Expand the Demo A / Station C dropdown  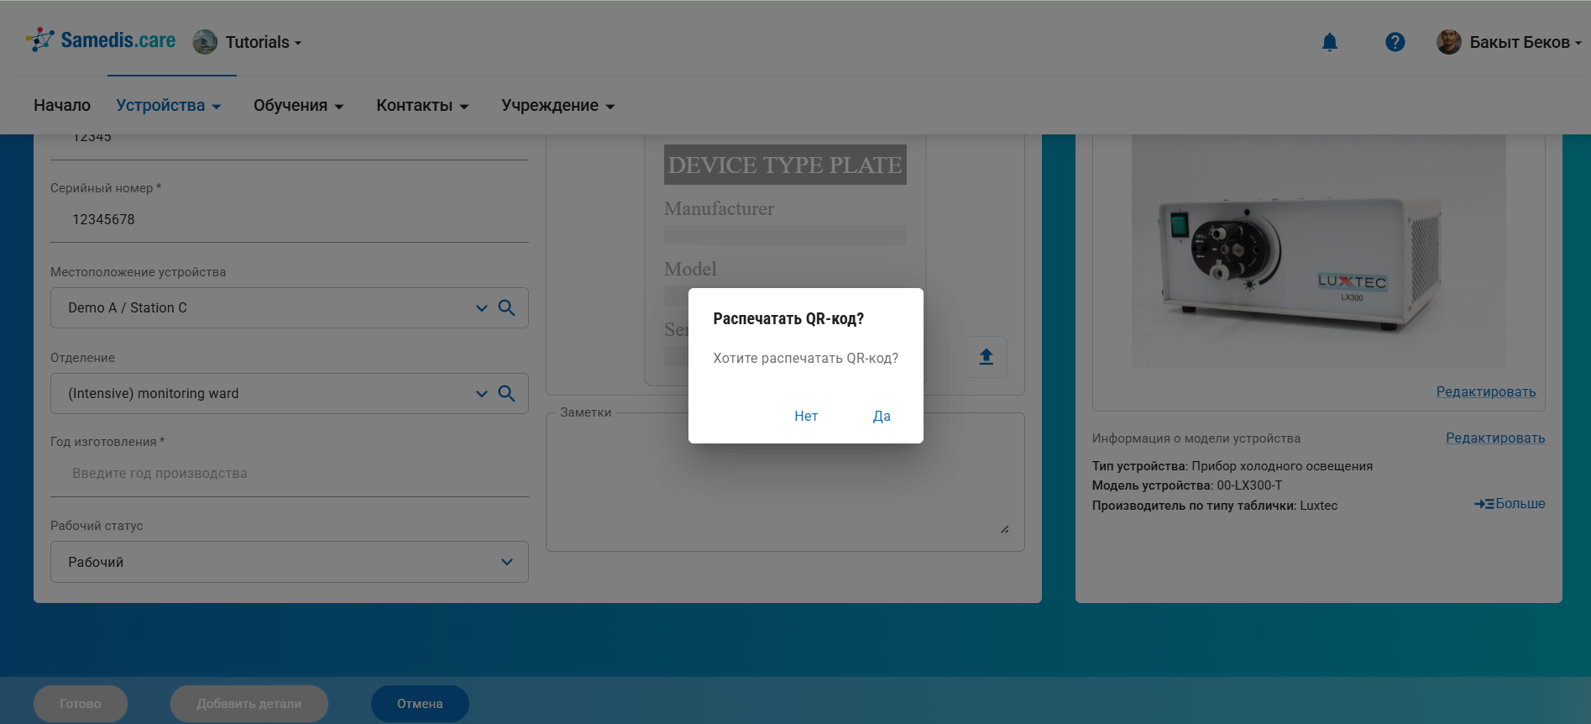[481, 308]
